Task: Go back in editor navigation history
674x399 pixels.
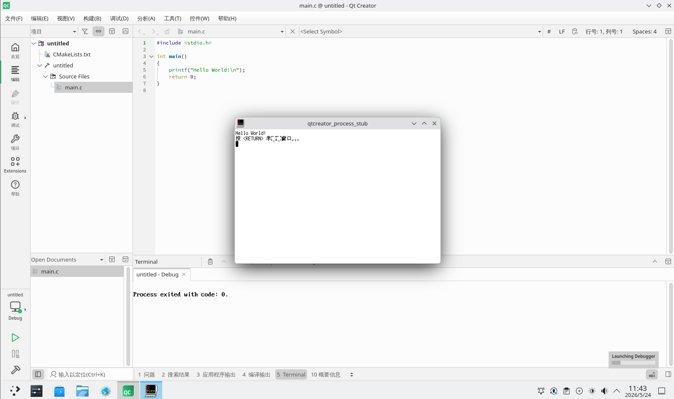Action: 141,31
